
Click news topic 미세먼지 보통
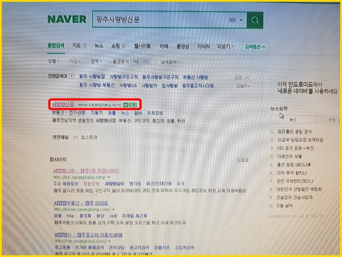coord(289,156)
